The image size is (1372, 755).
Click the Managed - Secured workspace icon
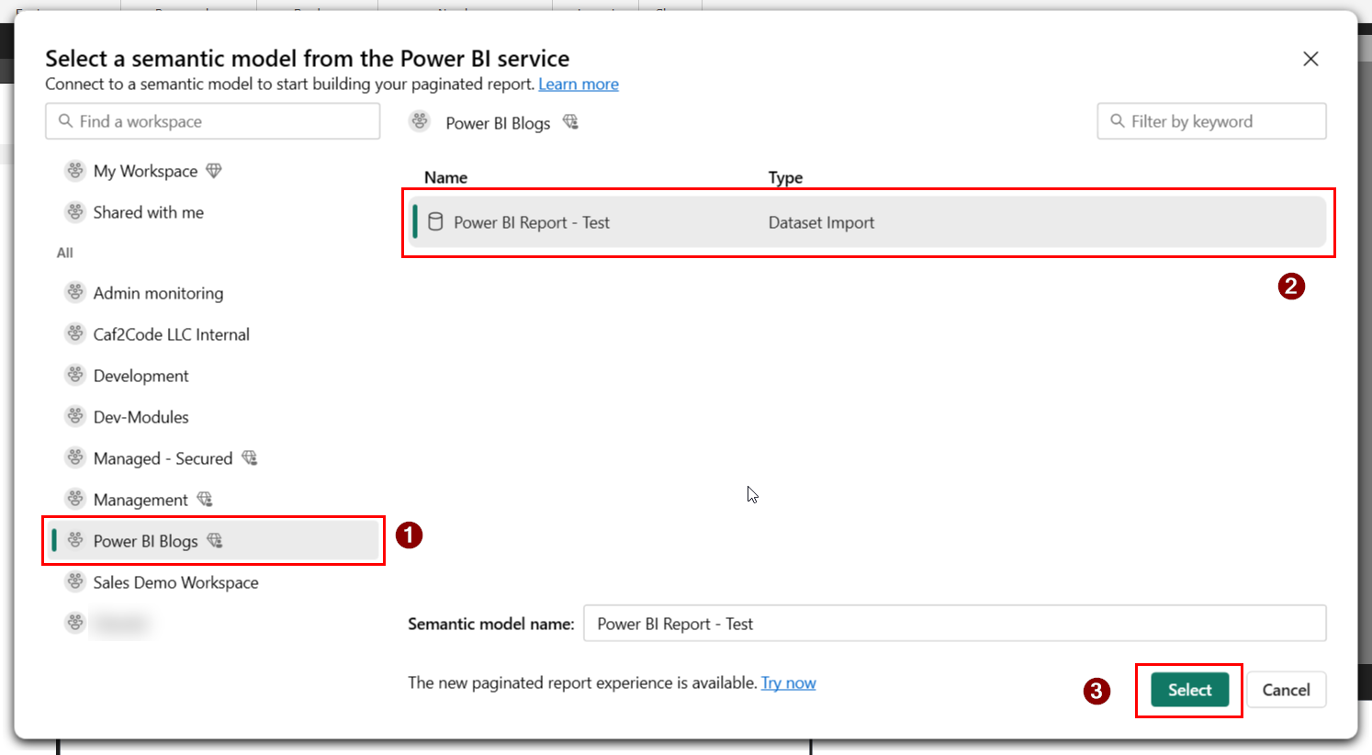[75, 458]
